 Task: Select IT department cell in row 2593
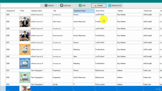[84, 84]
